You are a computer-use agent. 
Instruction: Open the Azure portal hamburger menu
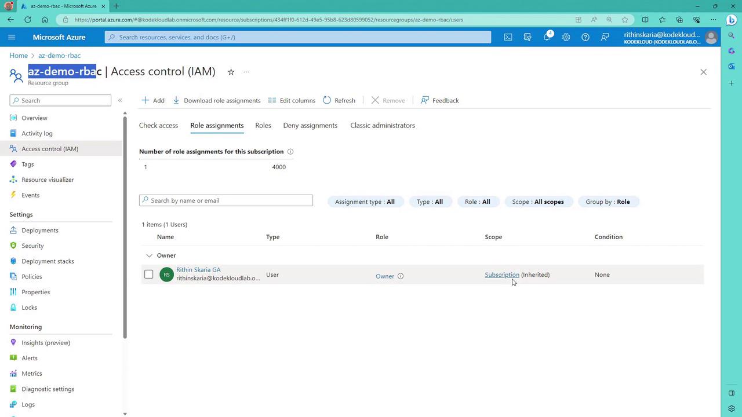click(x=12, y=37)
